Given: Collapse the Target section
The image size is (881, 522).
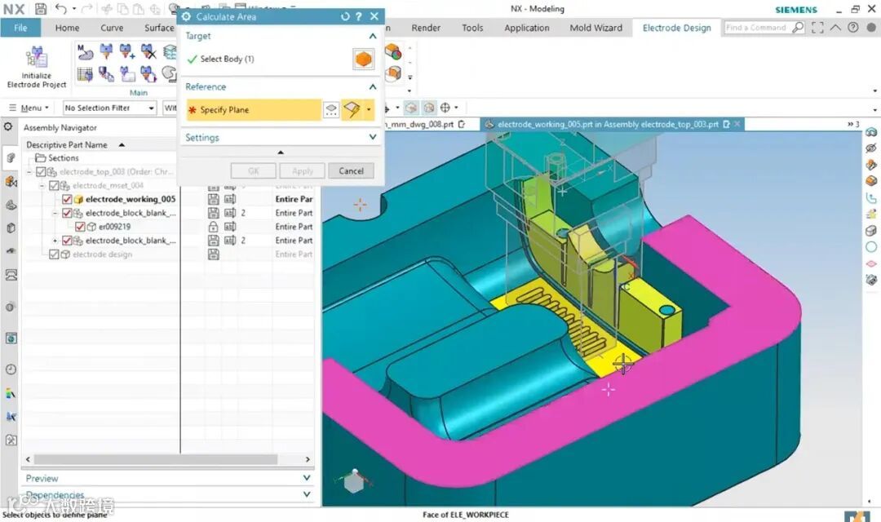Looking at the screenshot, I should [x=372, y=36].
